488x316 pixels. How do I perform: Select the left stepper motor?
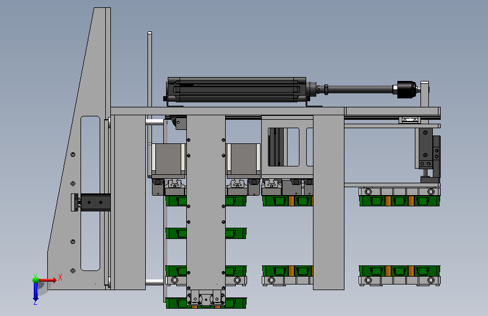(x=168, y=161)
